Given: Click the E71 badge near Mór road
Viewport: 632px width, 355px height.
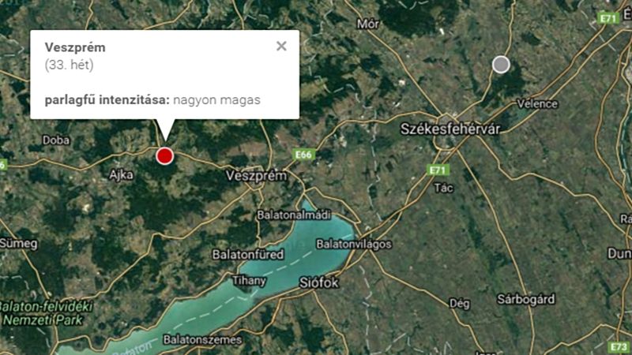Looking at the screenshot, I should 608,18.
